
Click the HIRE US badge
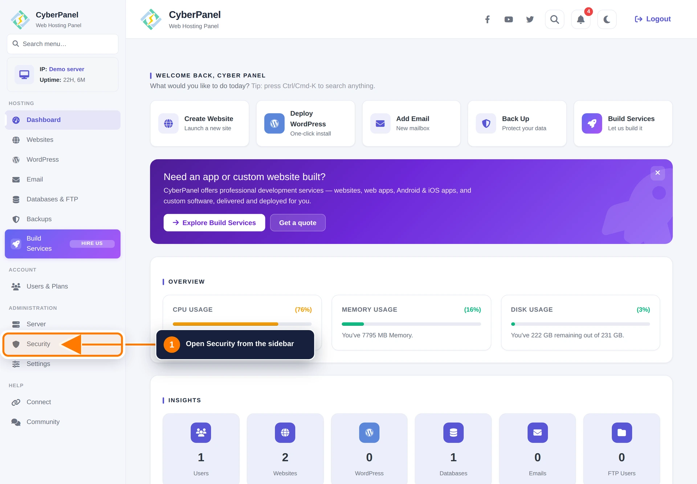click(92, 243)
